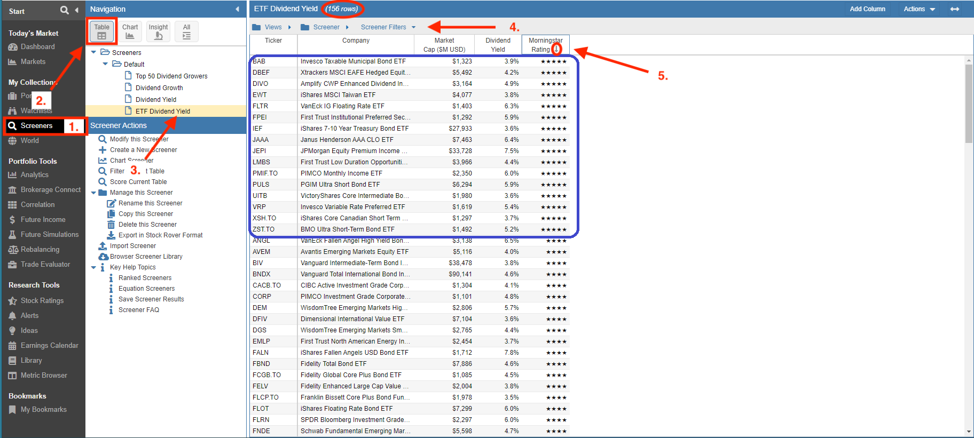
Task: Click Create a New Screener action
Action: pyautogui.click(x=143, y=150)
